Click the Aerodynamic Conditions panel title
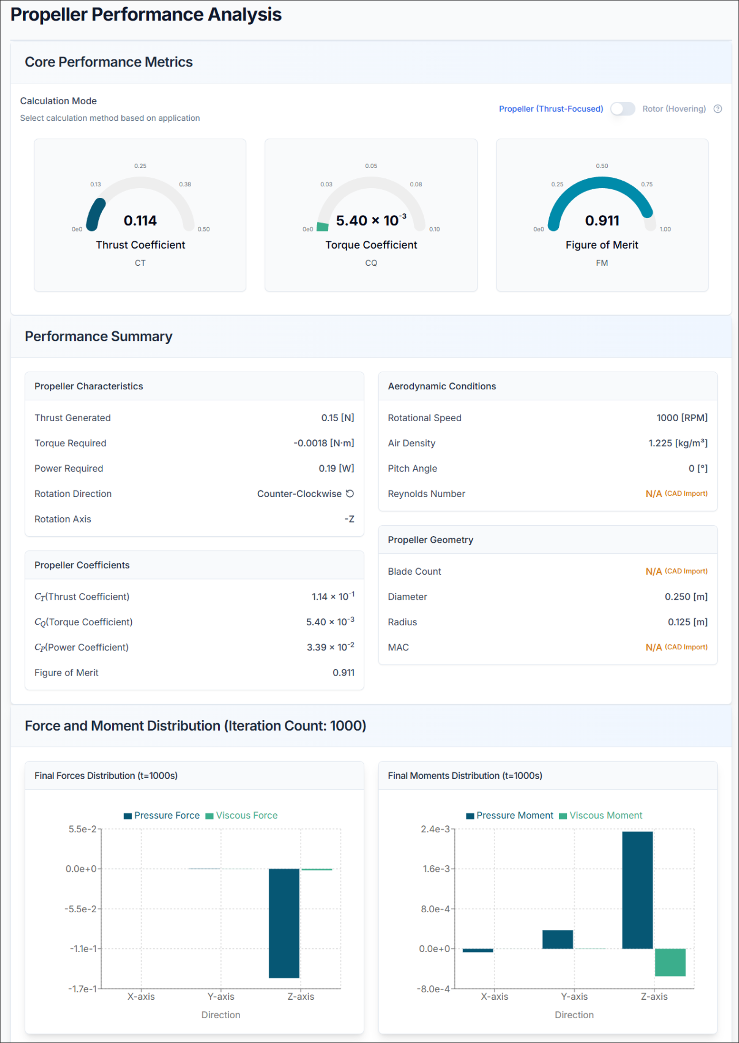This screenshot has width=739, height=1043. 441,386
